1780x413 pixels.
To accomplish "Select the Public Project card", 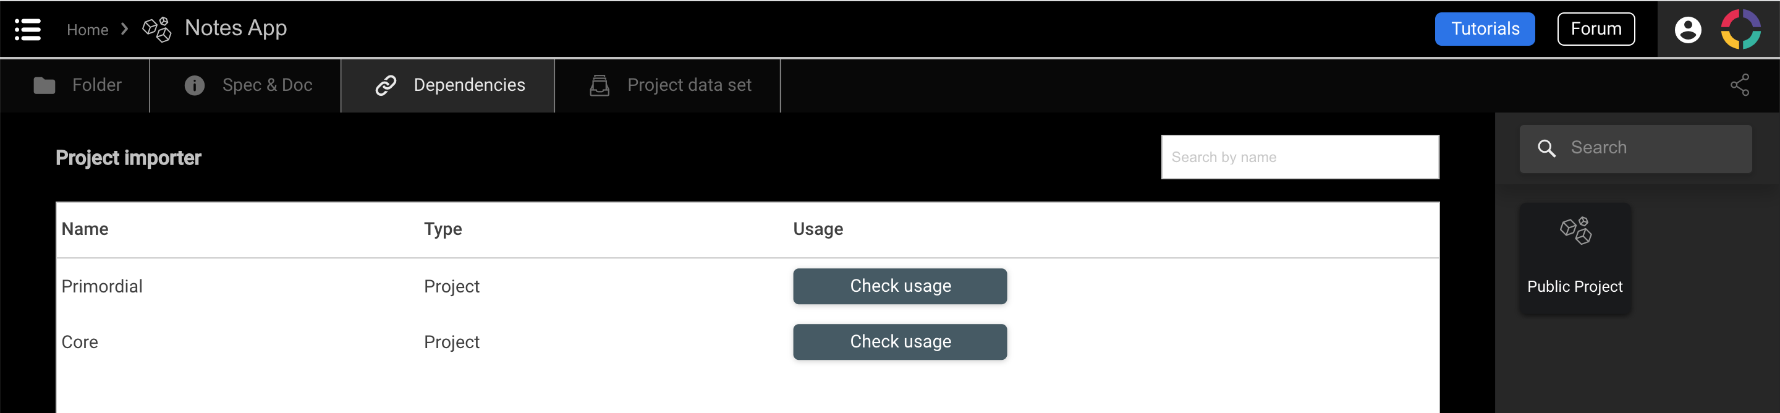I will (1574, 258).
